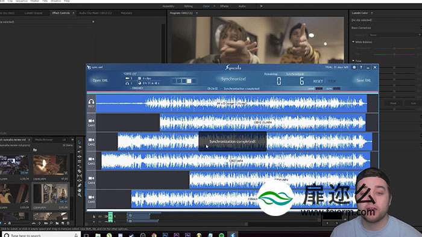Select the Zoom tool
Image resolution: width=422 pixels, height=237 pixels.
80,195
